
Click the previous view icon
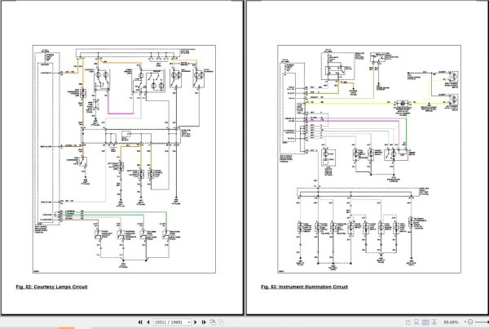coord(213,322)
